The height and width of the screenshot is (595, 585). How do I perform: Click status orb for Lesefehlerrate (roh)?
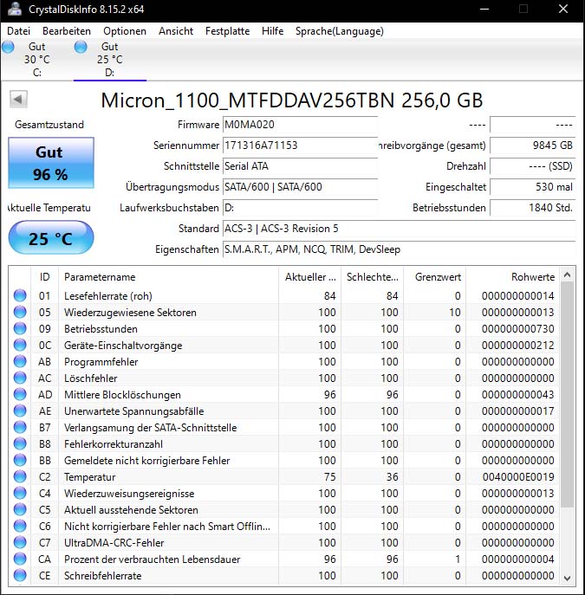[20, 295]
